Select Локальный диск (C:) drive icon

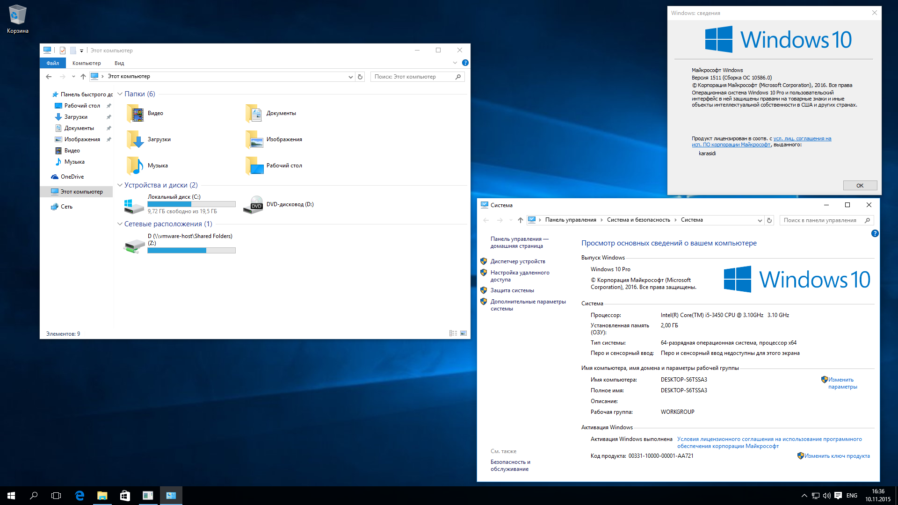134,205
